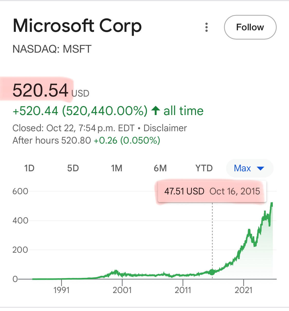Open the three-dot more options menu
289x311 pixels.
(207, 27)
